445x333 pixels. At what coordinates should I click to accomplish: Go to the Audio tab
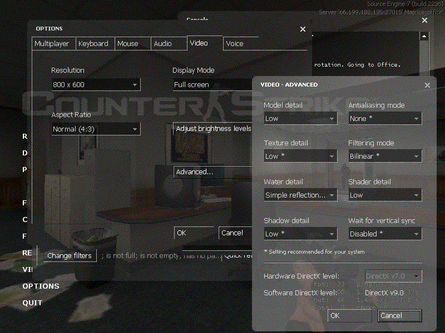(169, 44)
